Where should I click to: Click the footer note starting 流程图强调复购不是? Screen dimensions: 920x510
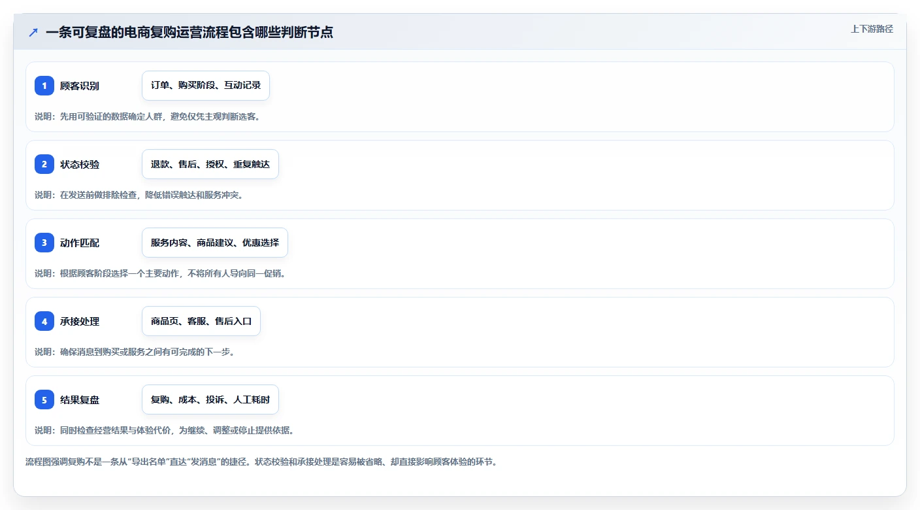[261, 462]
